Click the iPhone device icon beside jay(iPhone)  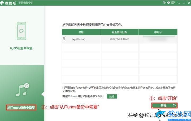point(64,39)
